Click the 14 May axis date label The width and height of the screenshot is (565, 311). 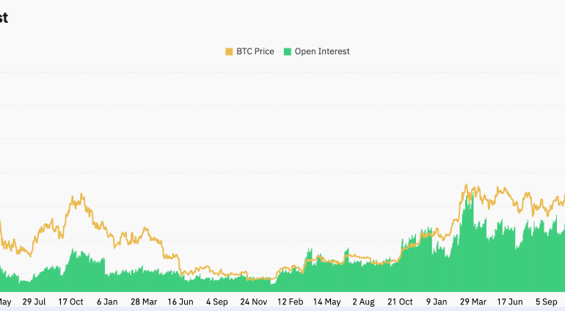tap(327, 301)
